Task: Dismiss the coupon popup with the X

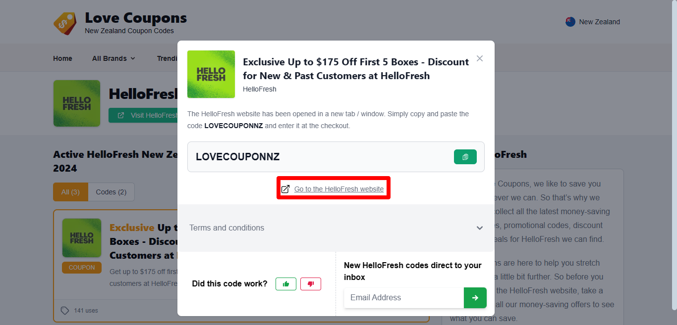Action: 479,58
